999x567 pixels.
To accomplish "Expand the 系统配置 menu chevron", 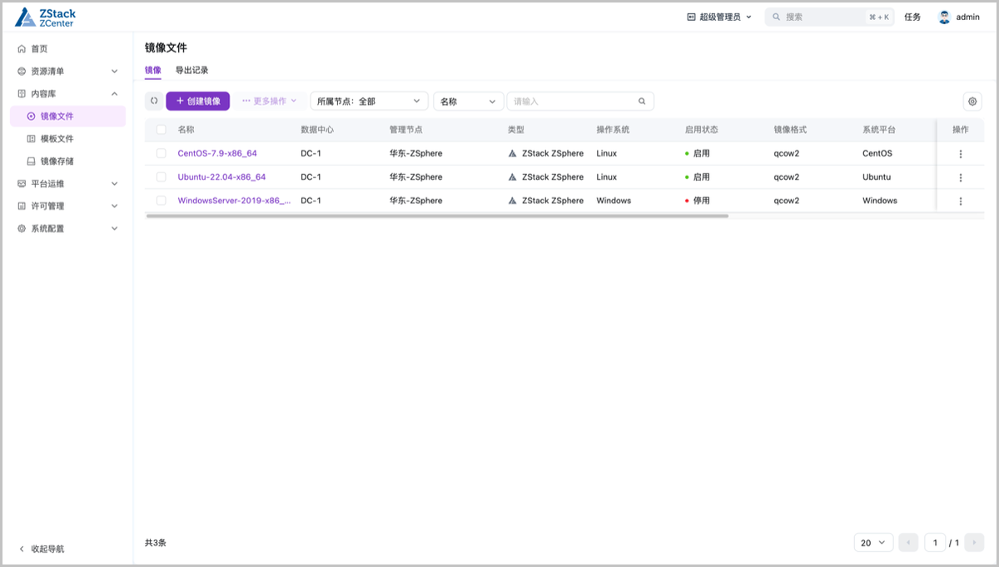I will click(115, 229).
